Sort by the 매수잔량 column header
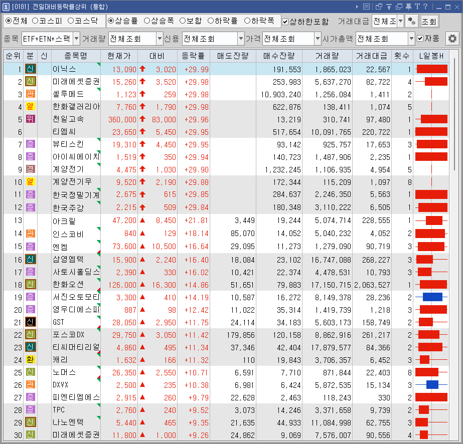The height and width of the screenshot is (444, 463). pos(279,56)
